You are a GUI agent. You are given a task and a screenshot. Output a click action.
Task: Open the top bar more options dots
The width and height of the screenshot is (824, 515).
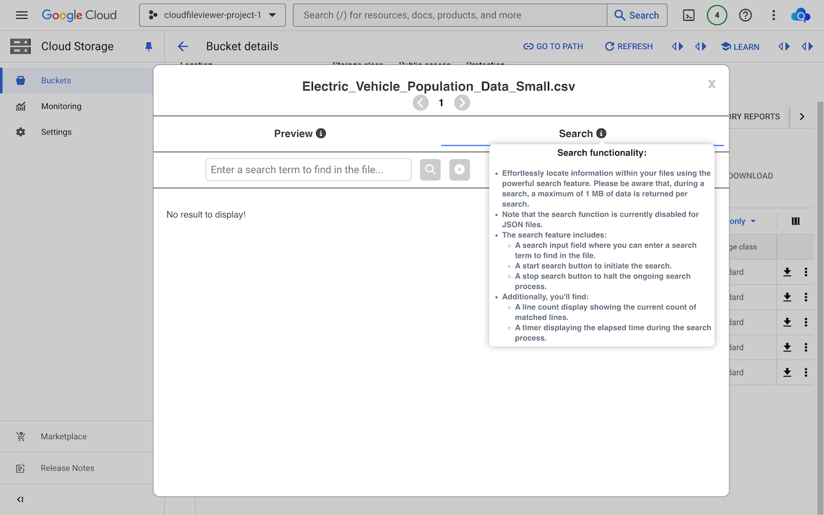pos(773,15)
